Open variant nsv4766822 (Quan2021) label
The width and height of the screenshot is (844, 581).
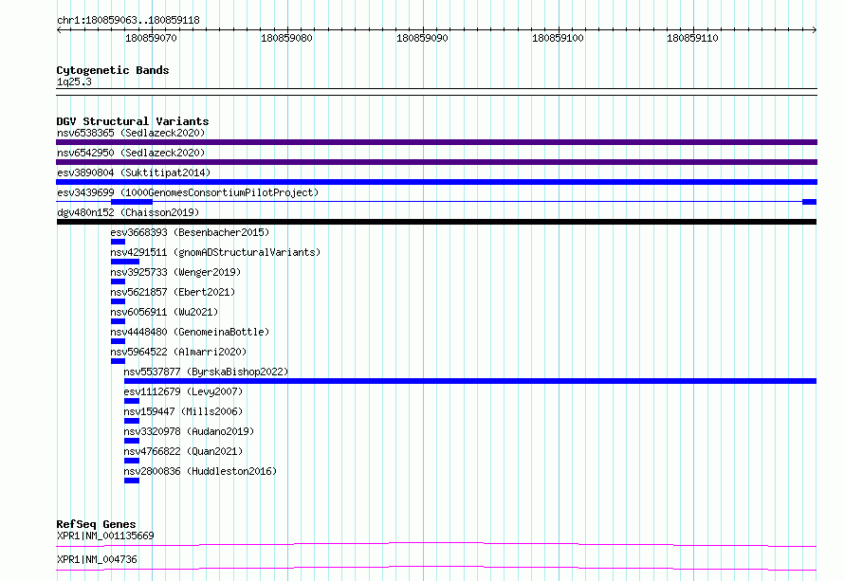pos(184,451)
